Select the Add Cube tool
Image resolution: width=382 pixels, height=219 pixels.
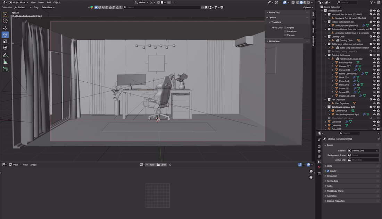click(5, 70)
